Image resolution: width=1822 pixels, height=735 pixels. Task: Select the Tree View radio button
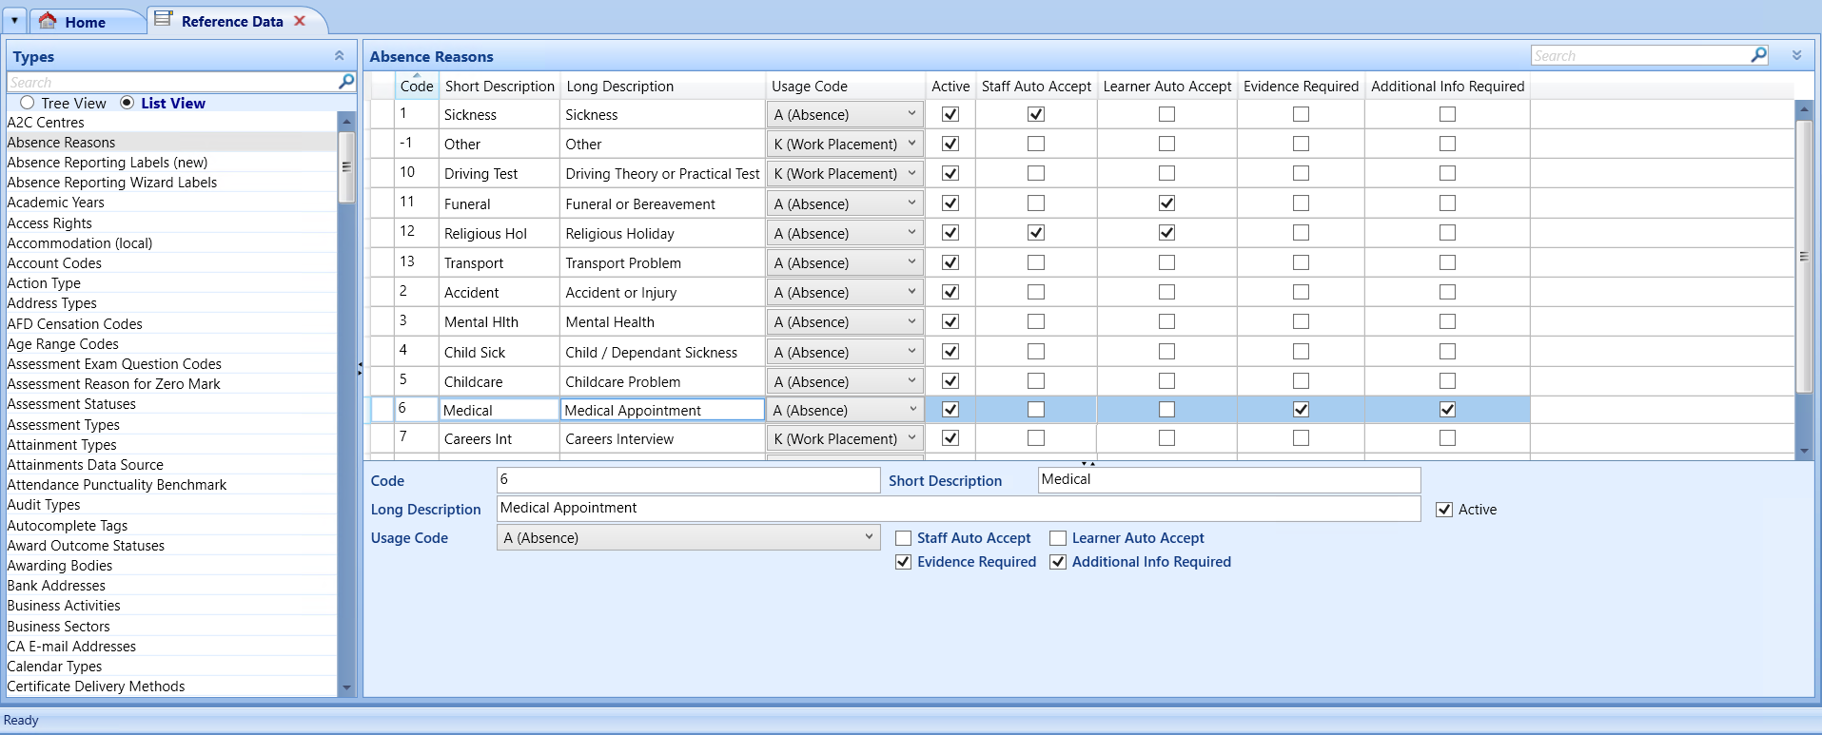coord(28,103)
